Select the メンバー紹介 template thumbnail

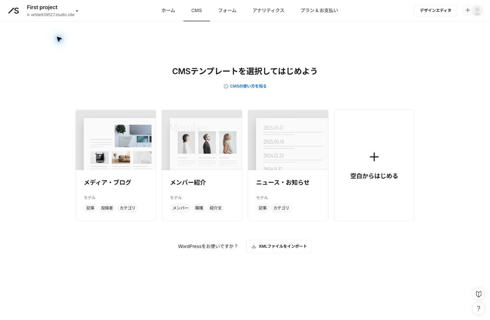[x=202, y=140]
